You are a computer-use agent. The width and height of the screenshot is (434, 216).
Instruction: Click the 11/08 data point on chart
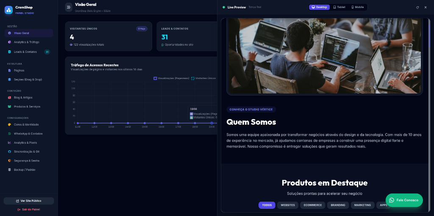tap(78, 123)
